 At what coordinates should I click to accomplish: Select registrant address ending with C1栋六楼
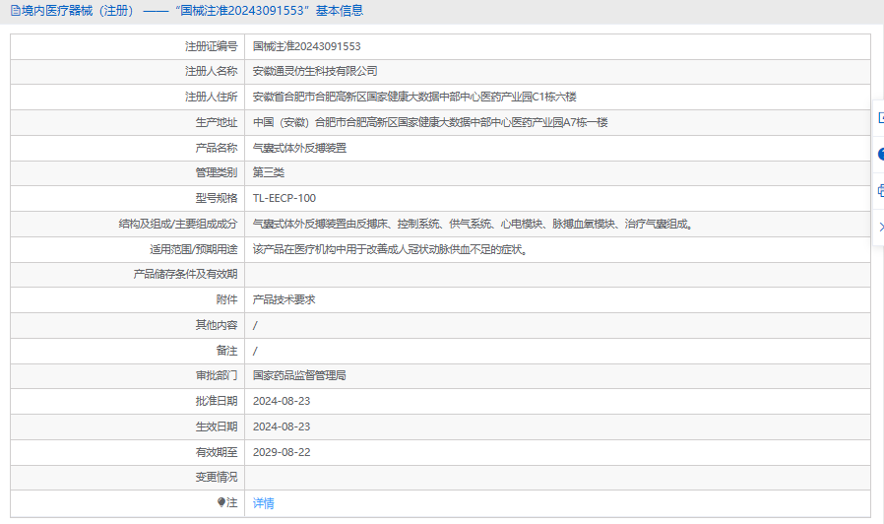(414, 97)
